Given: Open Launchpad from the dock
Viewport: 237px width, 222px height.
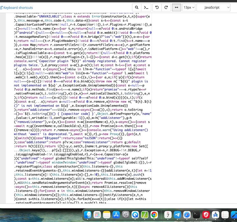Looking at the screenshot, I should pyautogui.click(x=97, y=215).
